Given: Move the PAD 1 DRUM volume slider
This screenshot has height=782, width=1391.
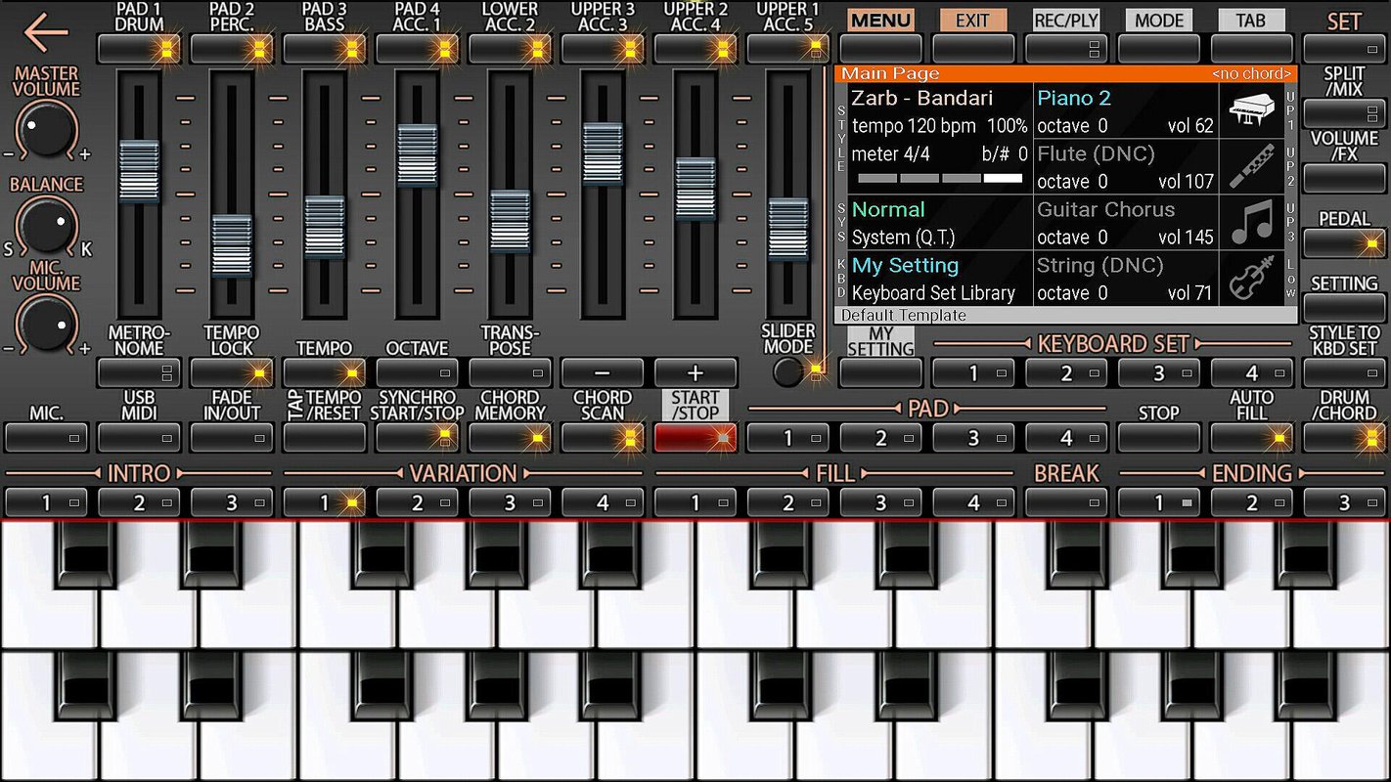Looking at the screenshot, I should pyautogui.click(x=139, y=171).
